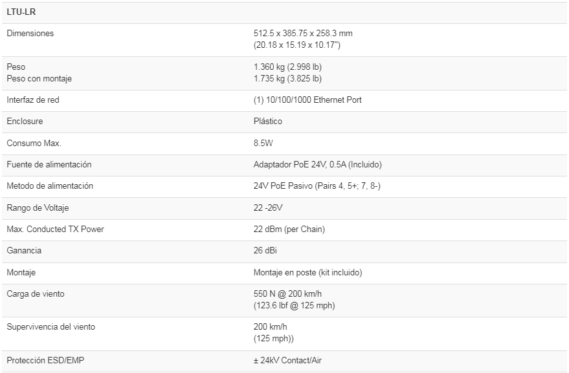This screenshot has width=569, height=373.
Task: Click the LTU-LR table header
Action: click(x=21, y=12)
